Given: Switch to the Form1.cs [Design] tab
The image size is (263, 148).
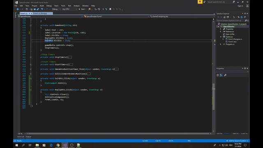Looking at the screenshot, I should [40, 14].
